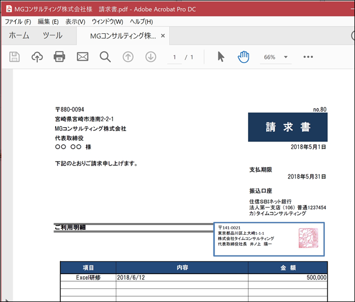Open the ファイル (F) menu
The height and width of the screenshot is (302, 355).
pyautogui.click(x=18, y=22)
